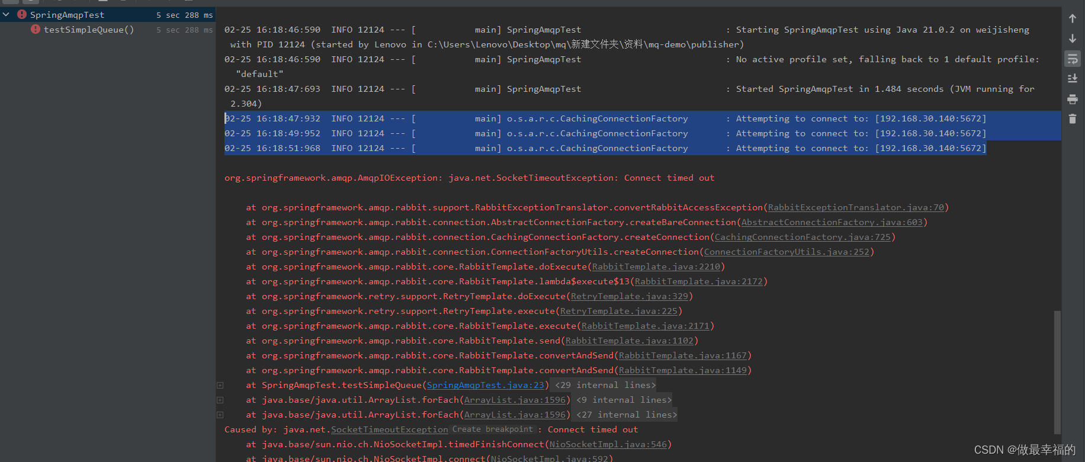Expand the '<27 internal lines>' folded region
The image size is (1085, 462).
626,415
